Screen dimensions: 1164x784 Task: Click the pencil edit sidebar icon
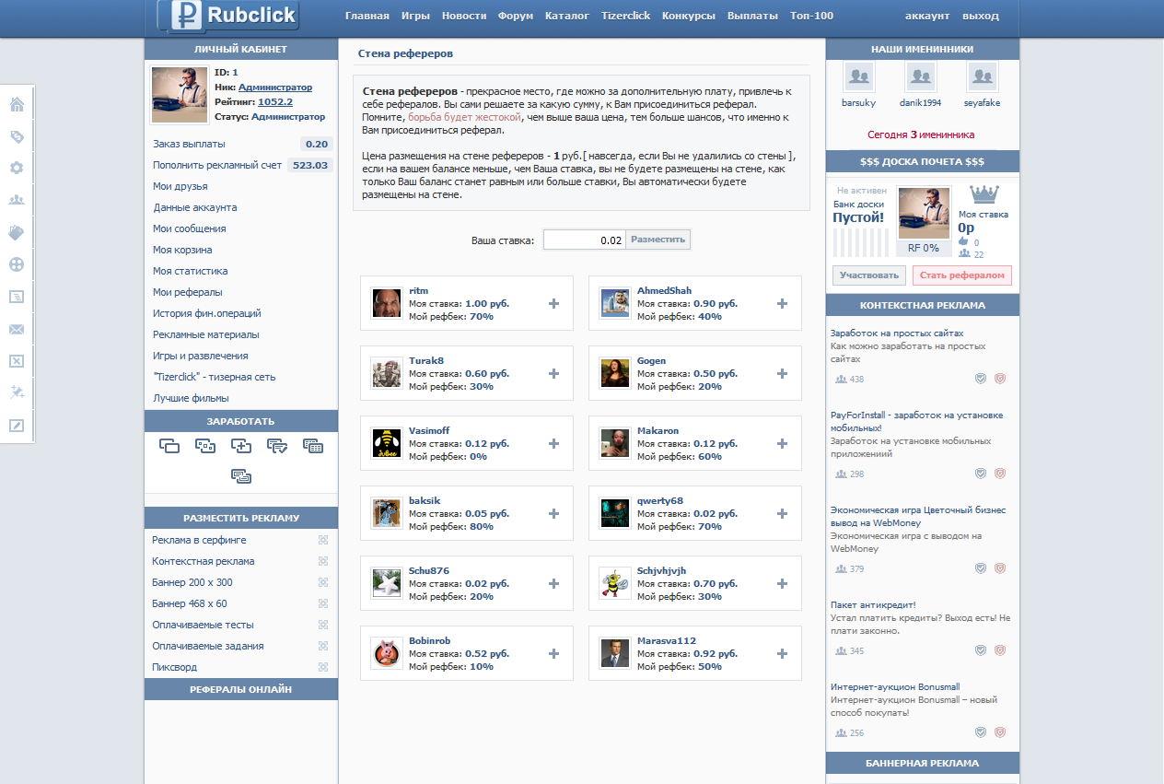17,425
